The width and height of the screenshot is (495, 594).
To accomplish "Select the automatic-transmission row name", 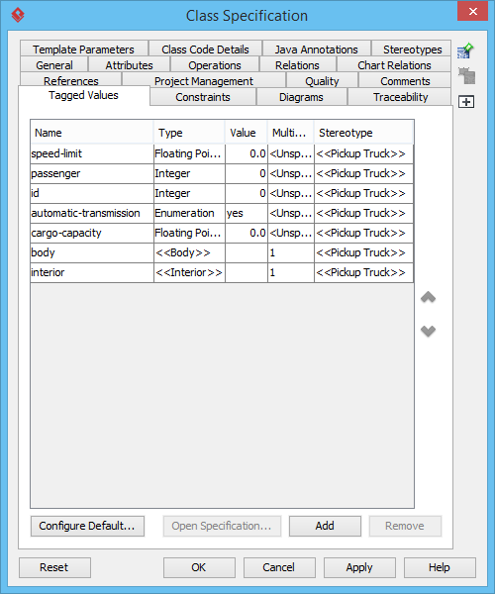I will coord(92,213).
